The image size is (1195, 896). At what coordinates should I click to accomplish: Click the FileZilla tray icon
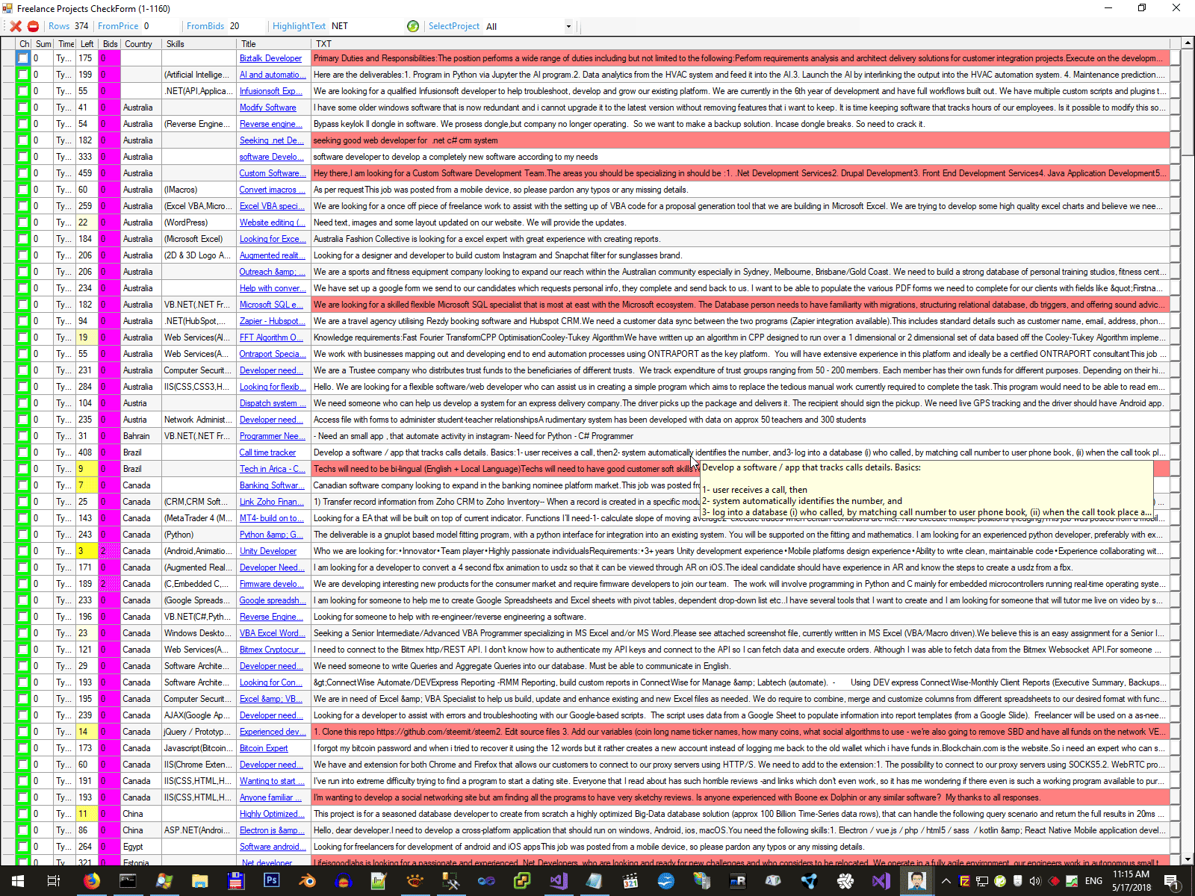click(x=964, y=881)
